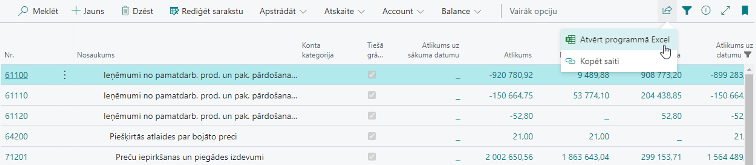Toggle Tiešā grāmatošana checkbox for account 71201
Viewport: 756px width, 165px height.
click(372, 157)
